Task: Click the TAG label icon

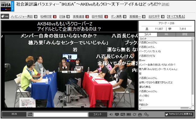Action: click(5, 16)
